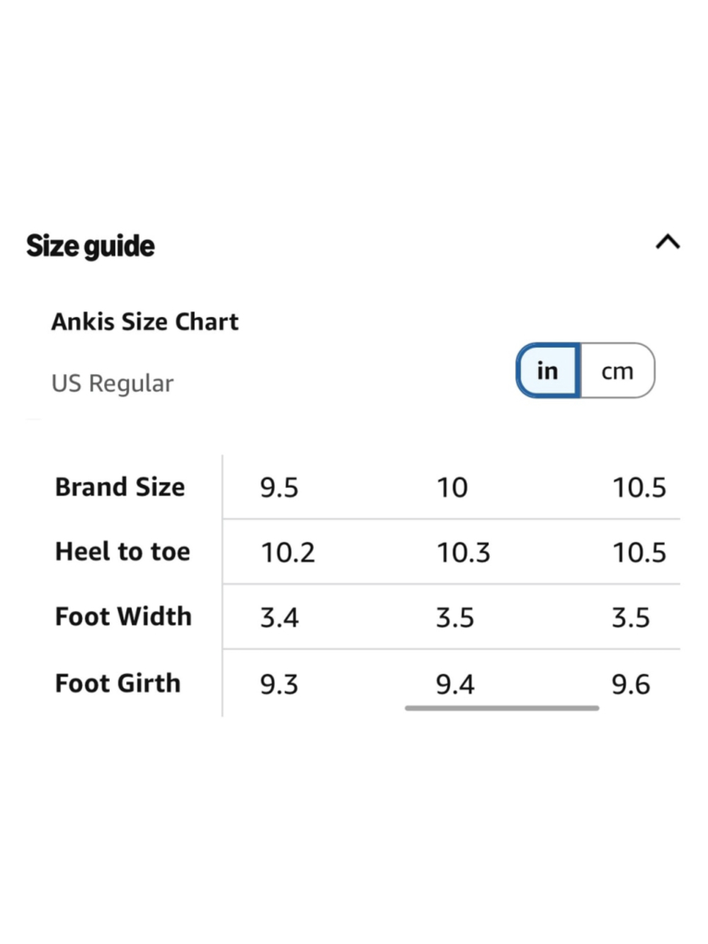The height and width of the screenshot is (944, 708).
Task: Click the Ankis Size Chart title
Action: coord(144,322)
